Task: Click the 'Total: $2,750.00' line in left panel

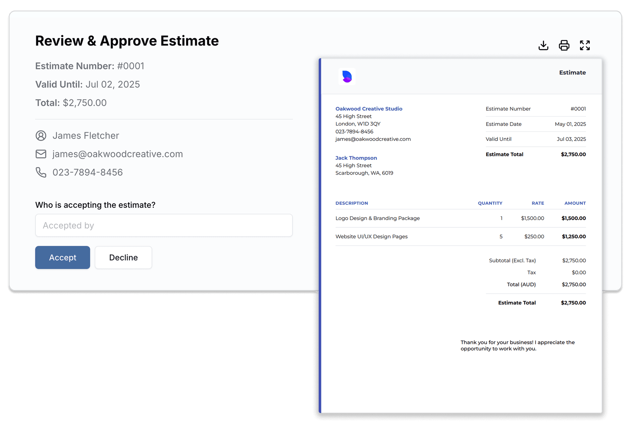Action: [71, 103]
